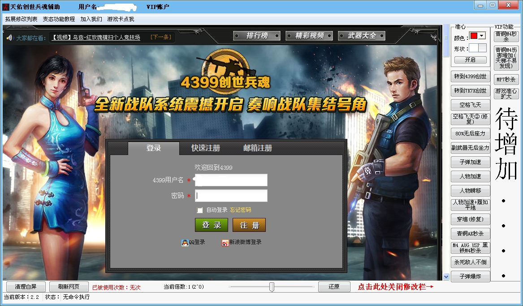Click the 青铜M4伤害增加 VIP button
This screenshot has width=523, height=306.
[x=506, y=58]
